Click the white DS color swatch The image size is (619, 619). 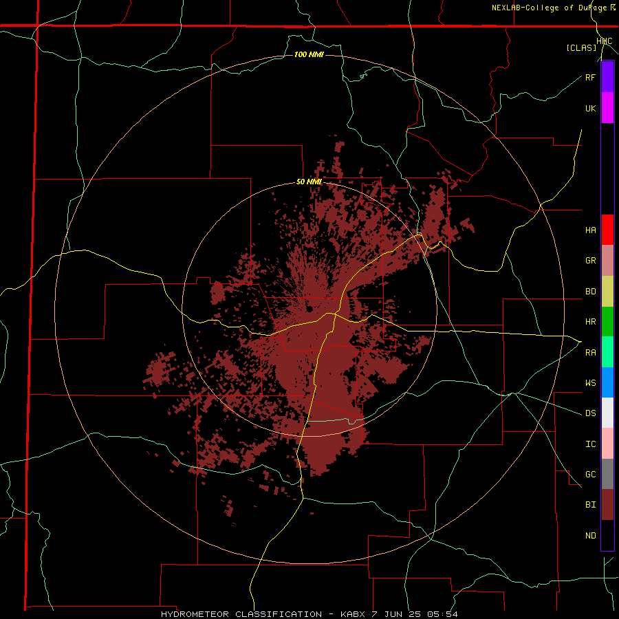pos(607,413)
